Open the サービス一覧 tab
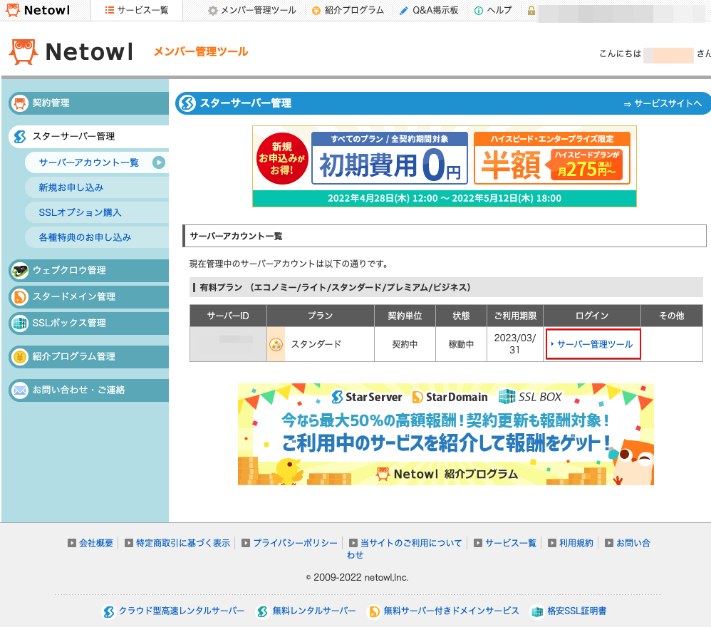This screenshot has height=627, width=711. click(x=137, y=11)
